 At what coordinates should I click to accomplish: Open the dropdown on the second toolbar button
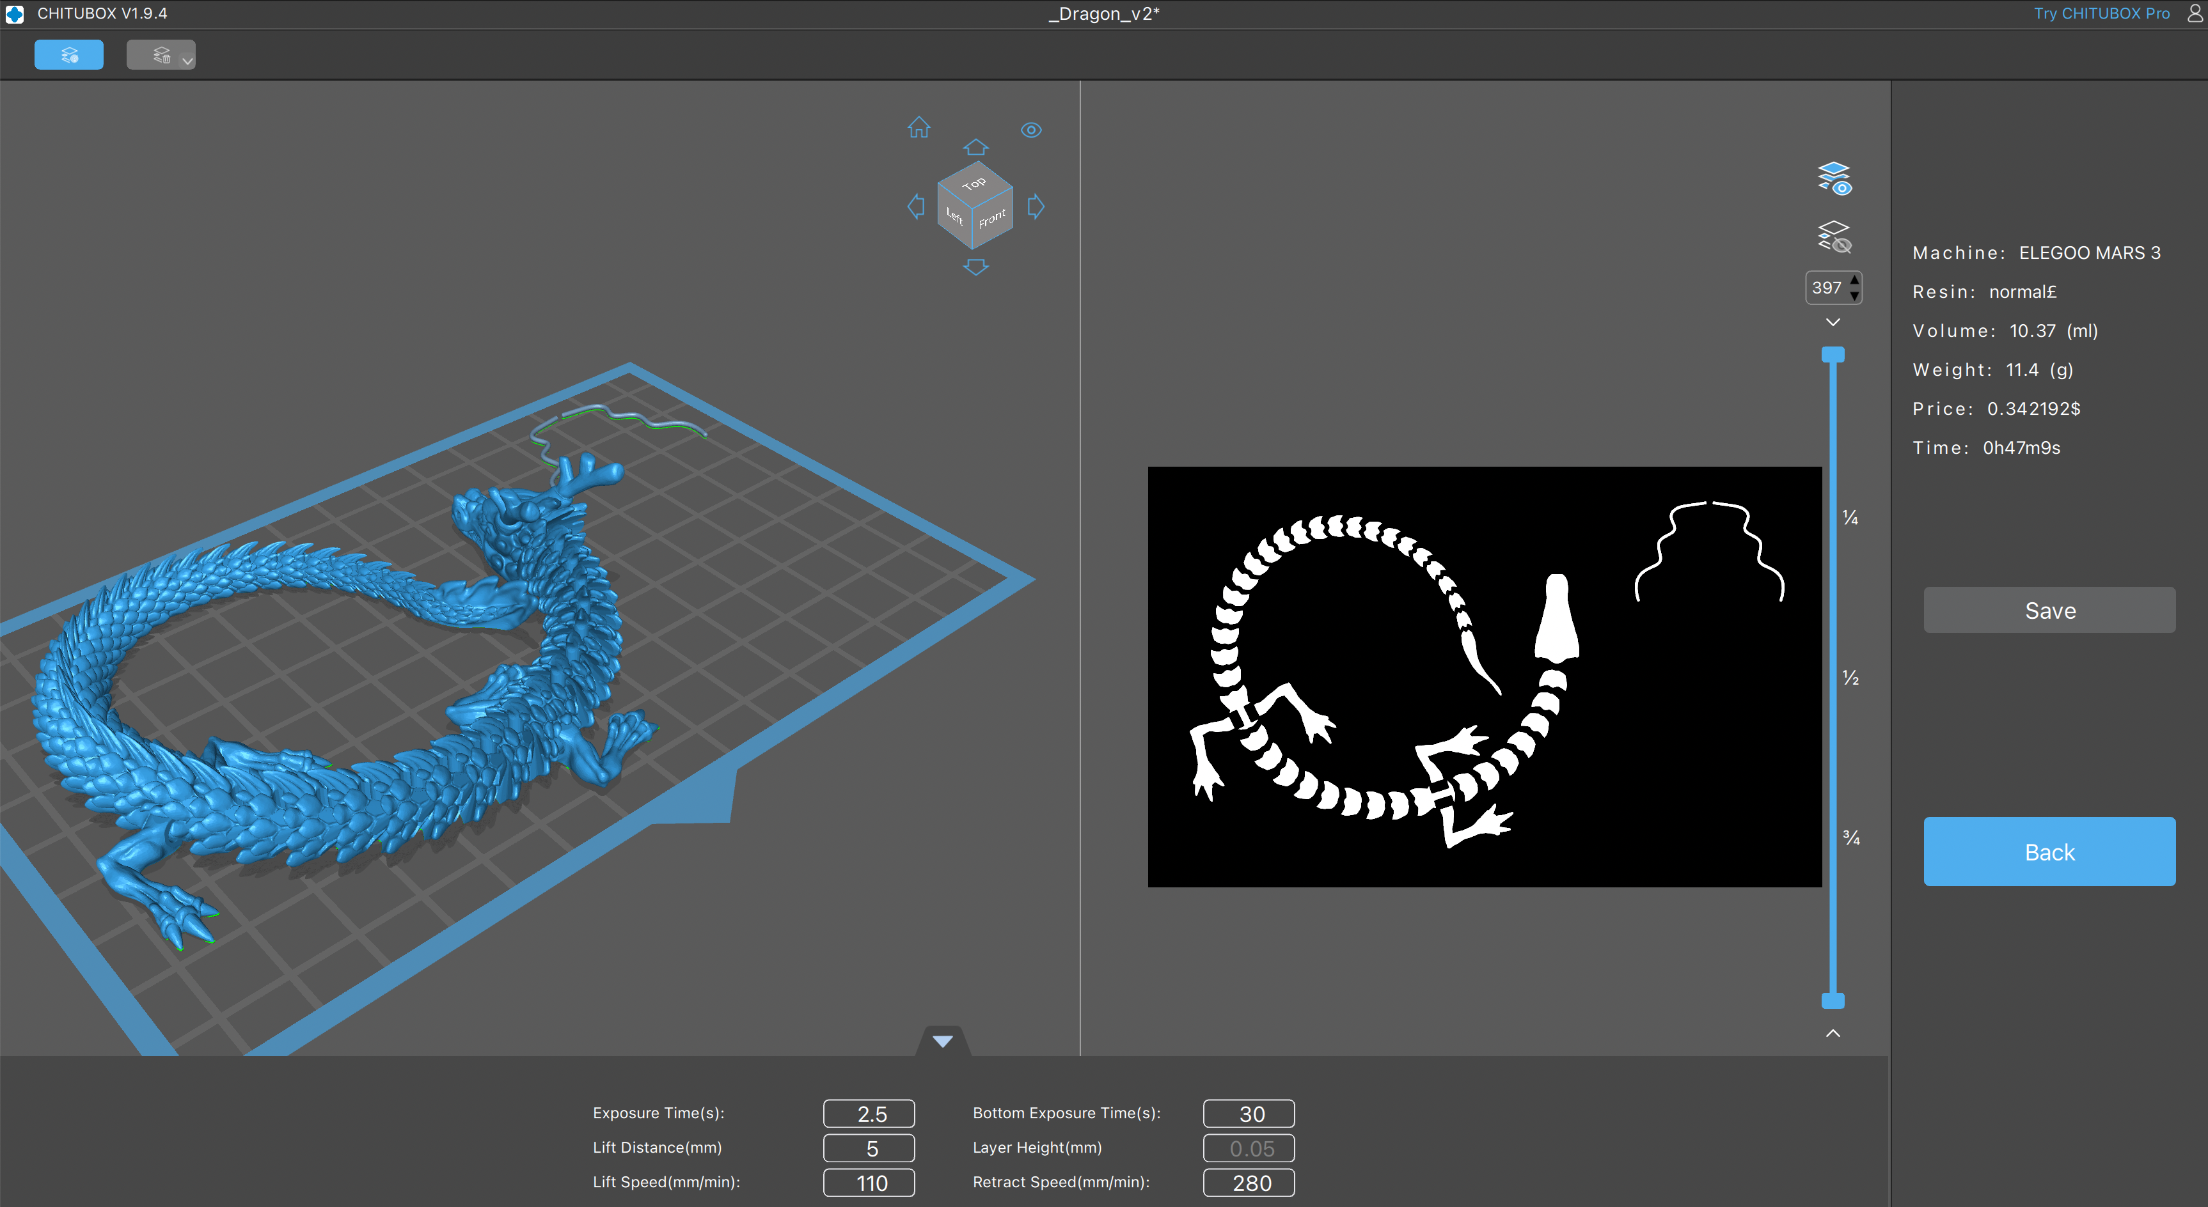[187, 60]
